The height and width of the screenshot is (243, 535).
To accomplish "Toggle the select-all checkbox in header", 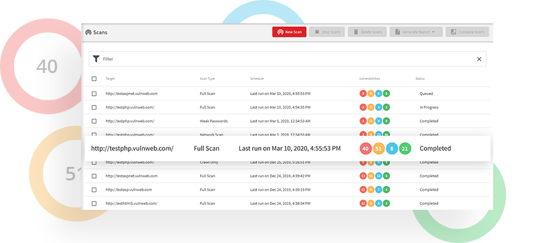I will coord(94,79).
